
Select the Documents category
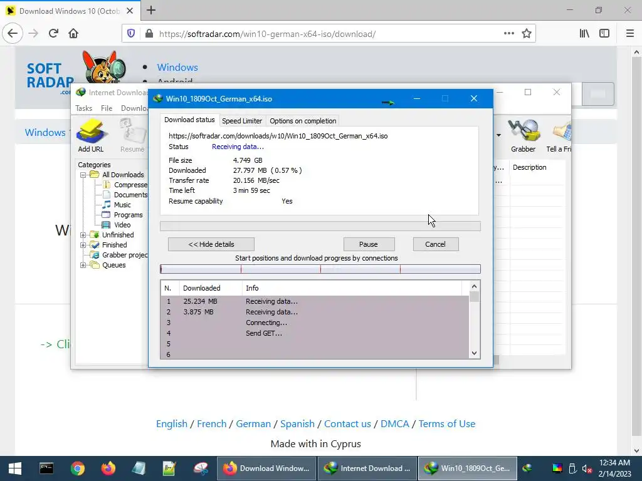[130, 195]
